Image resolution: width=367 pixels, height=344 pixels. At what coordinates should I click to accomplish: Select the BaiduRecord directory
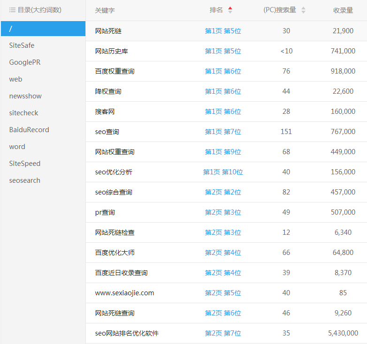click(x=29, y=130)
